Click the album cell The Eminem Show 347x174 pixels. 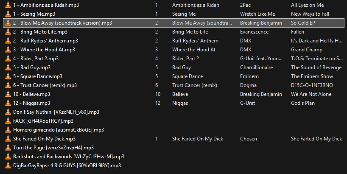(312, 76)
